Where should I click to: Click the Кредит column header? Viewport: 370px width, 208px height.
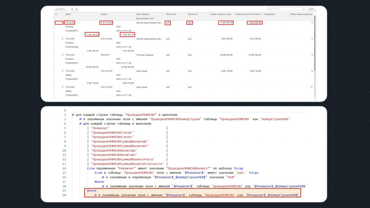[x=104, y=14]
